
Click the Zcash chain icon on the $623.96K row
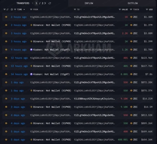coord(6,58)
